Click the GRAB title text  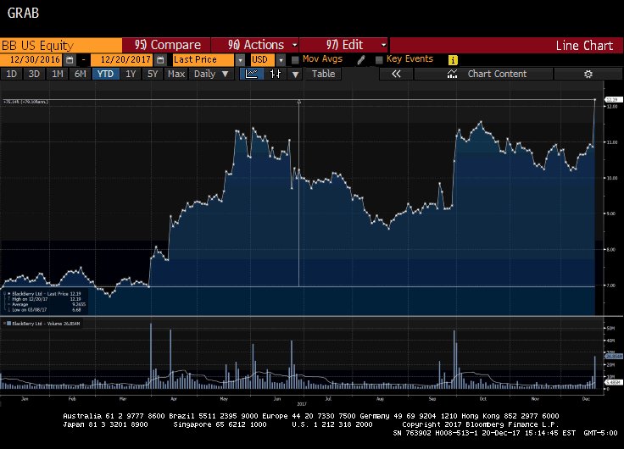(23, 13)
